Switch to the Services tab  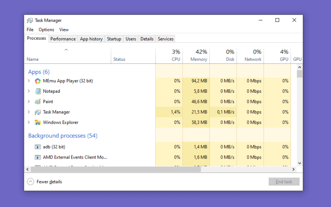click(165, 39)
